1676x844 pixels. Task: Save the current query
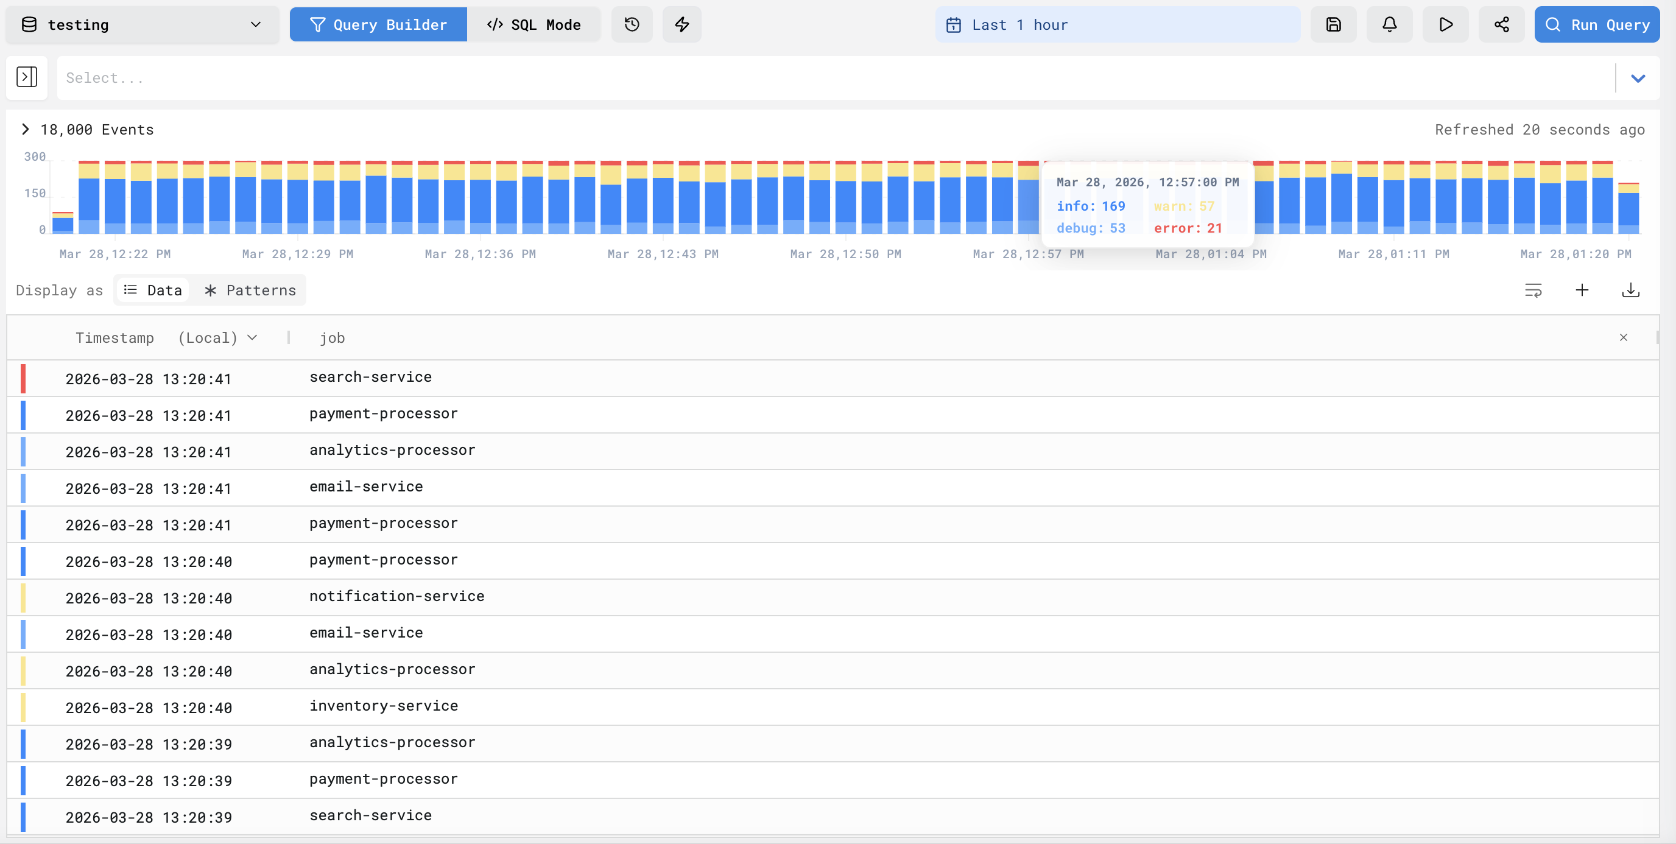[x=1333, y=24]
